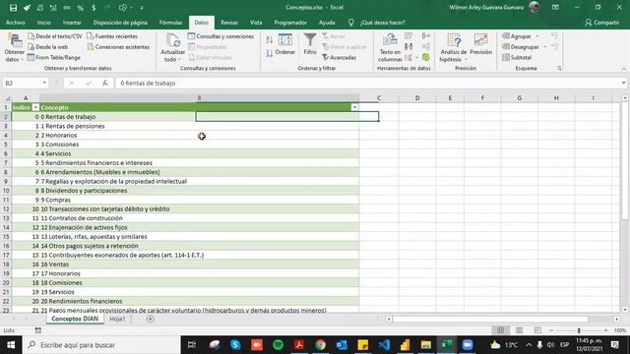Viewport: 630px width, 354px height.
Task: Open Agrupar dropdown arrow
Action: coord(537,36)
